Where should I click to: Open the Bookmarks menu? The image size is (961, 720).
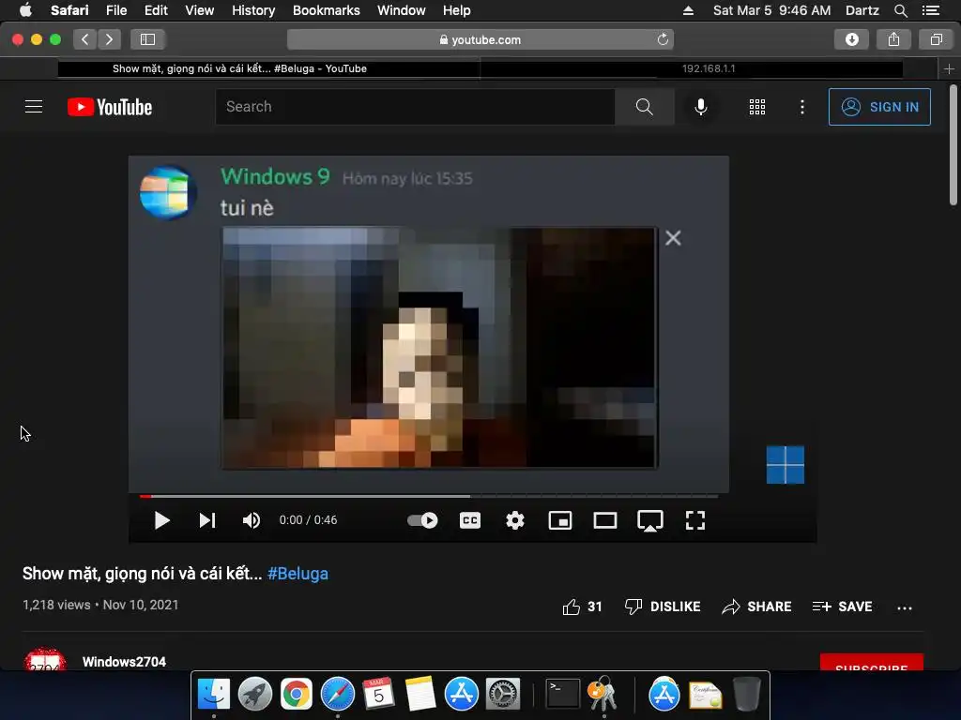(326, 10)
